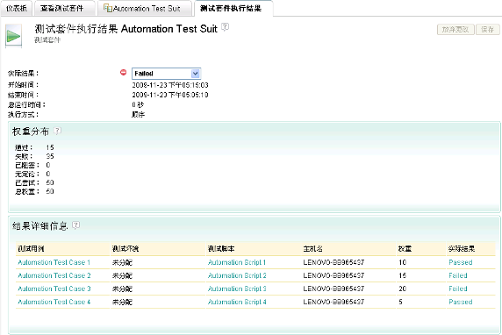Click 未分配 environment cell for Test Case 1
Viewport: 502px width, 335px height.
point(122,263)
